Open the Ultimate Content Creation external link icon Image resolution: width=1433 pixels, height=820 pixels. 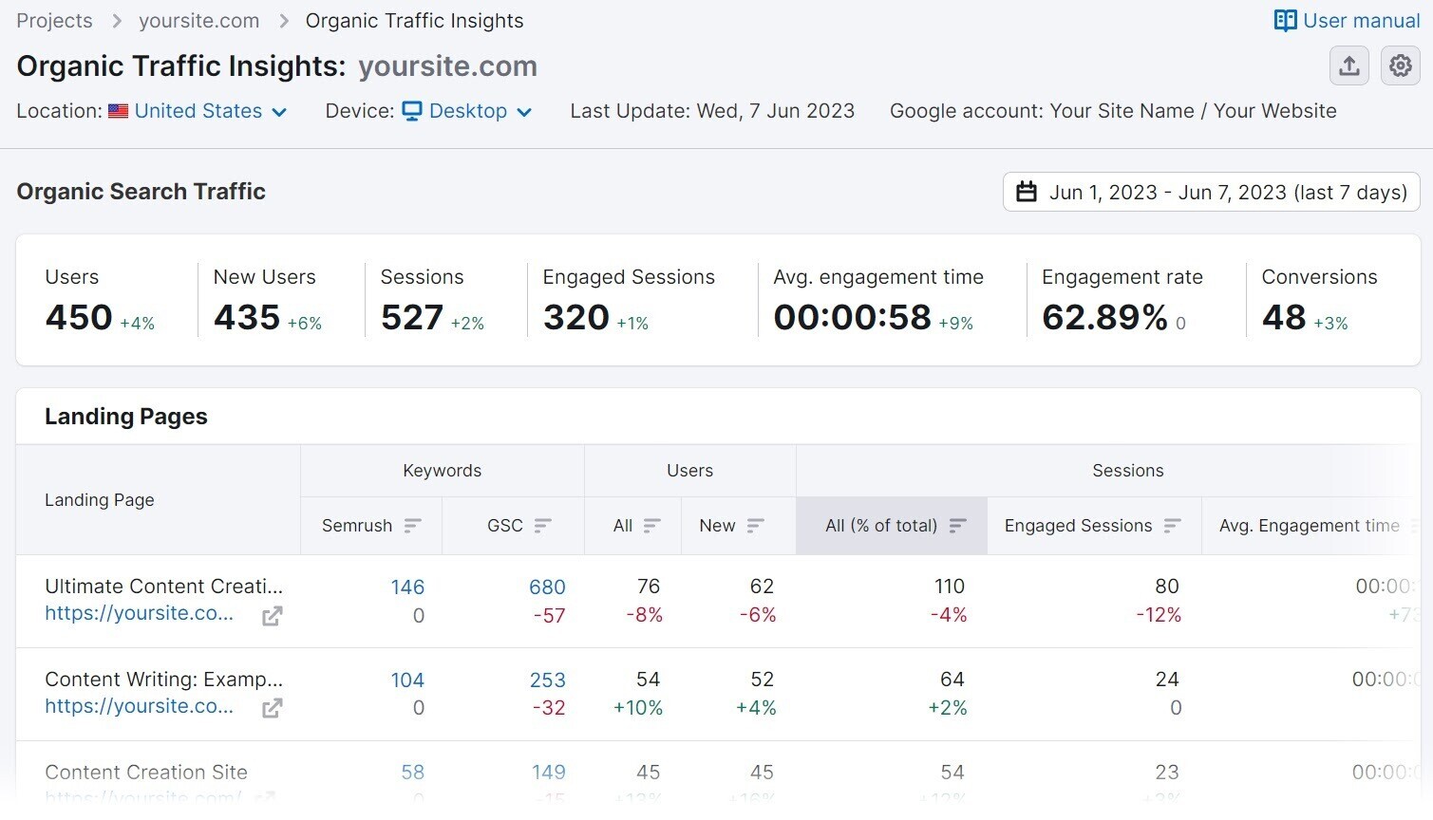tap(272, 616)
